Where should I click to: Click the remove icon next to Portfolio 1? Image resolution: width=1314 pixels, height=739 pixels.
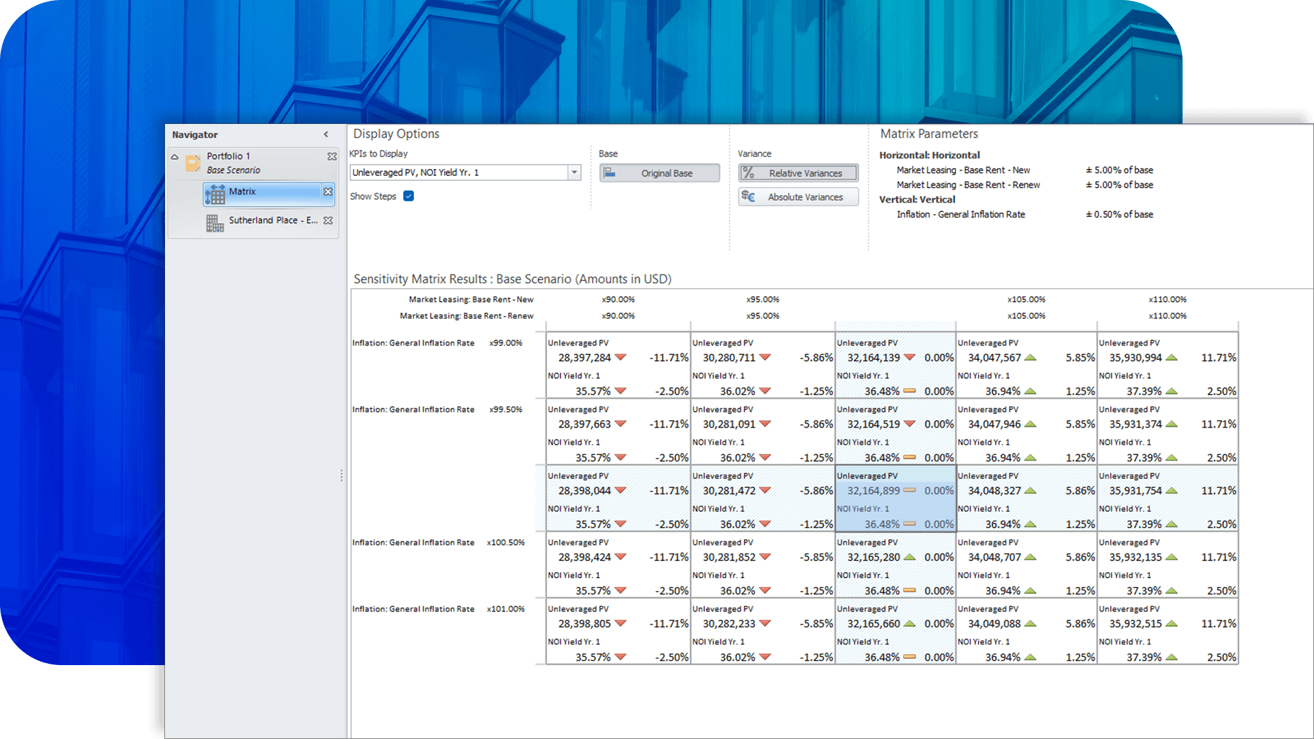click(x=333, y=157)
